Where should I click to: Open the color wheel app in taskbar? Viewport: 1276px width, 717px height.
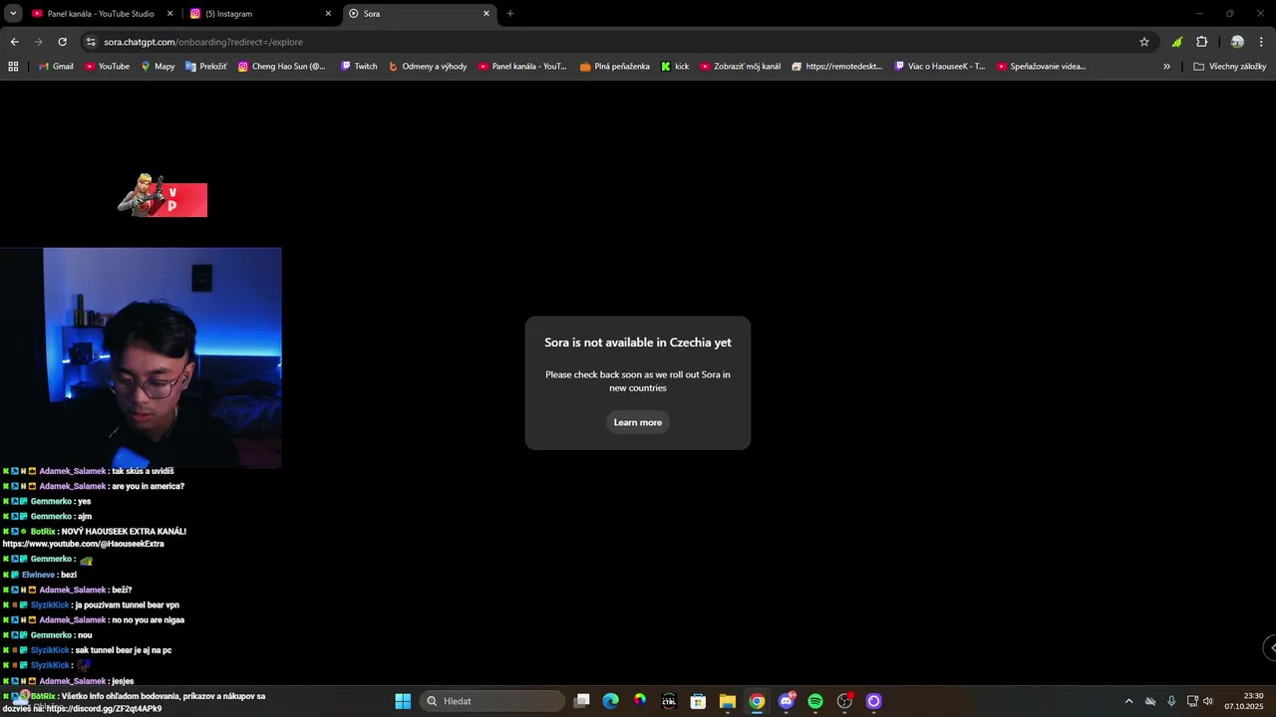tap(640, 701)
